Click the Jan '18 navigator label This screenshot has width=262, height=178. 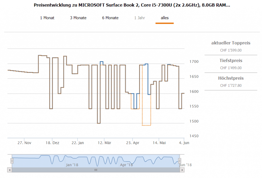(x=72, y=165)
